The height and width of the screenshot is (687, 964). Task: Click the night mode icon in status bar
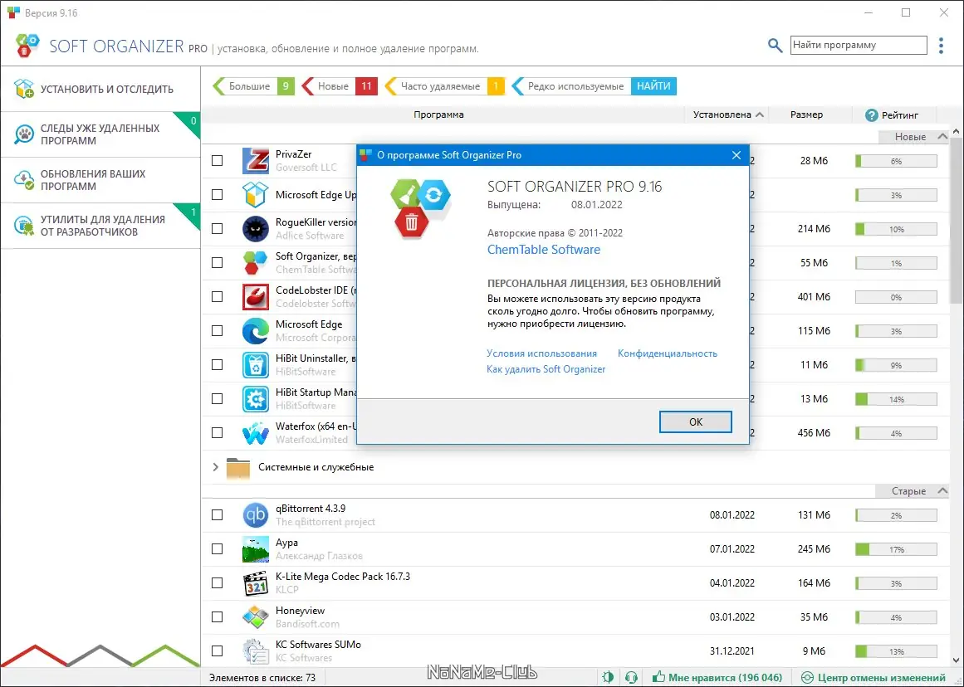[608, 677]
